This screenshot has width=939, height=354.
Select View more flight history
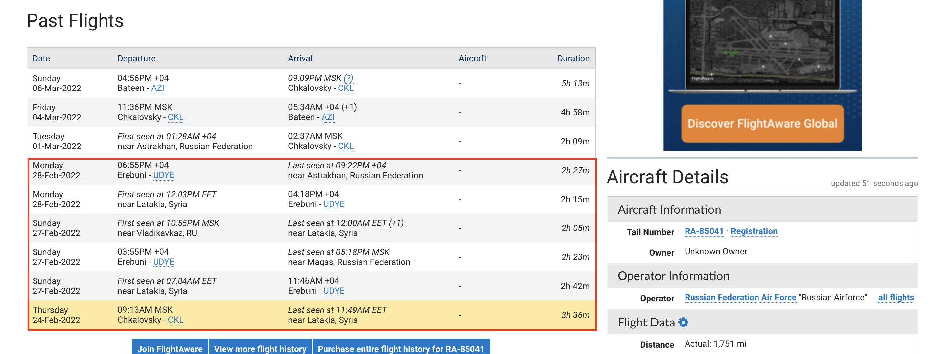(260, 348)
